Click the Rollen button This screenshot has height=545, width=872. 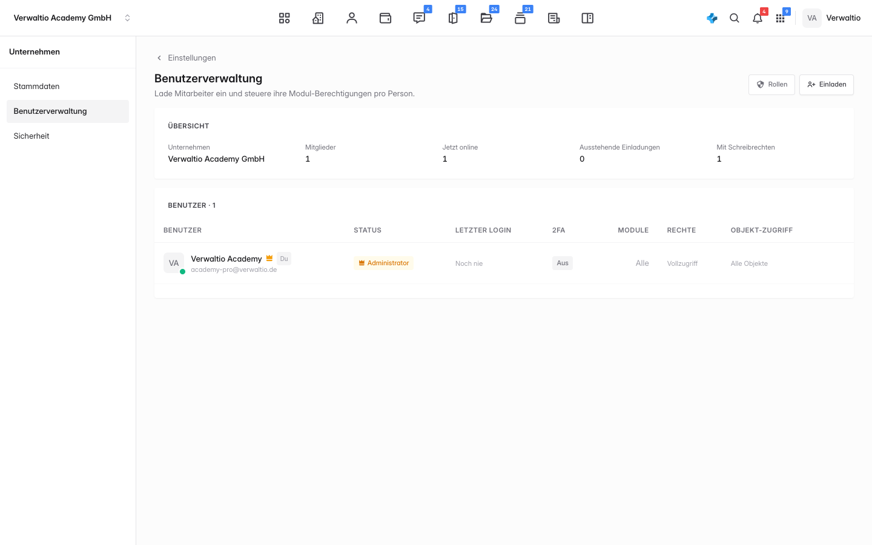(x=771, y=85)
